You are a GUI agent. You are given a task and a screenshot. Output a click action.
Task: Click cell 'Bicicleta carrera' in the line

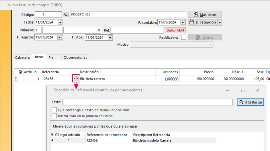pos(117,79)
